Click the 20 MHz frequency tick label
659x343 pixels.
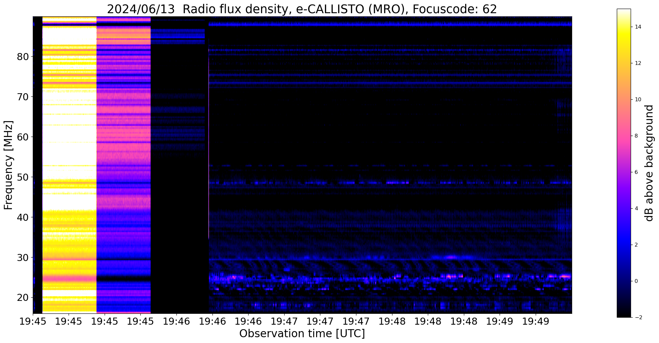pos(23,297)
